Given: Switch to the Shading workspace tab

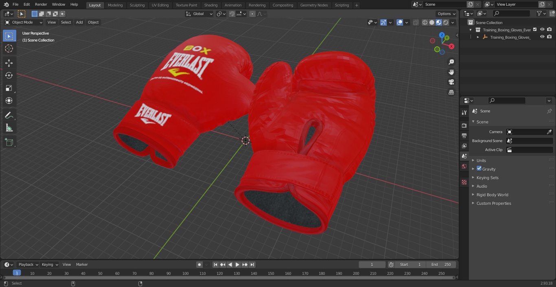Looking at the screenshot, I should (211, 5).
